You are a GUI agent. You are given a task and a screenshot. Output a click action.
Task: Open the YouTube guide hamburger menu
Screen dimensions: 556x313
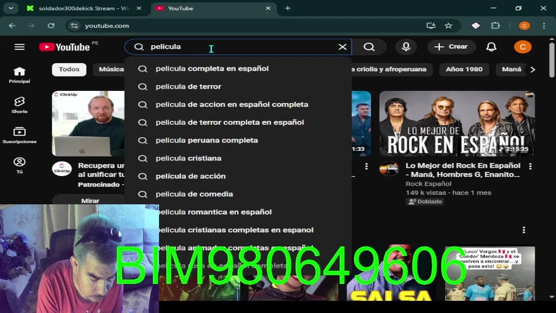pos(20,47)
